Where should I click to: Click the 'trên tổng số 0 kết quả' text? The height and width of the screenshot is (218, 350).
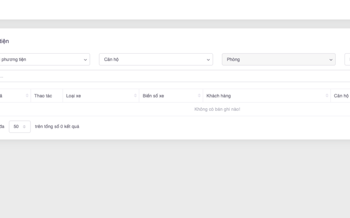pyautogui.click(x=57, y=127)
